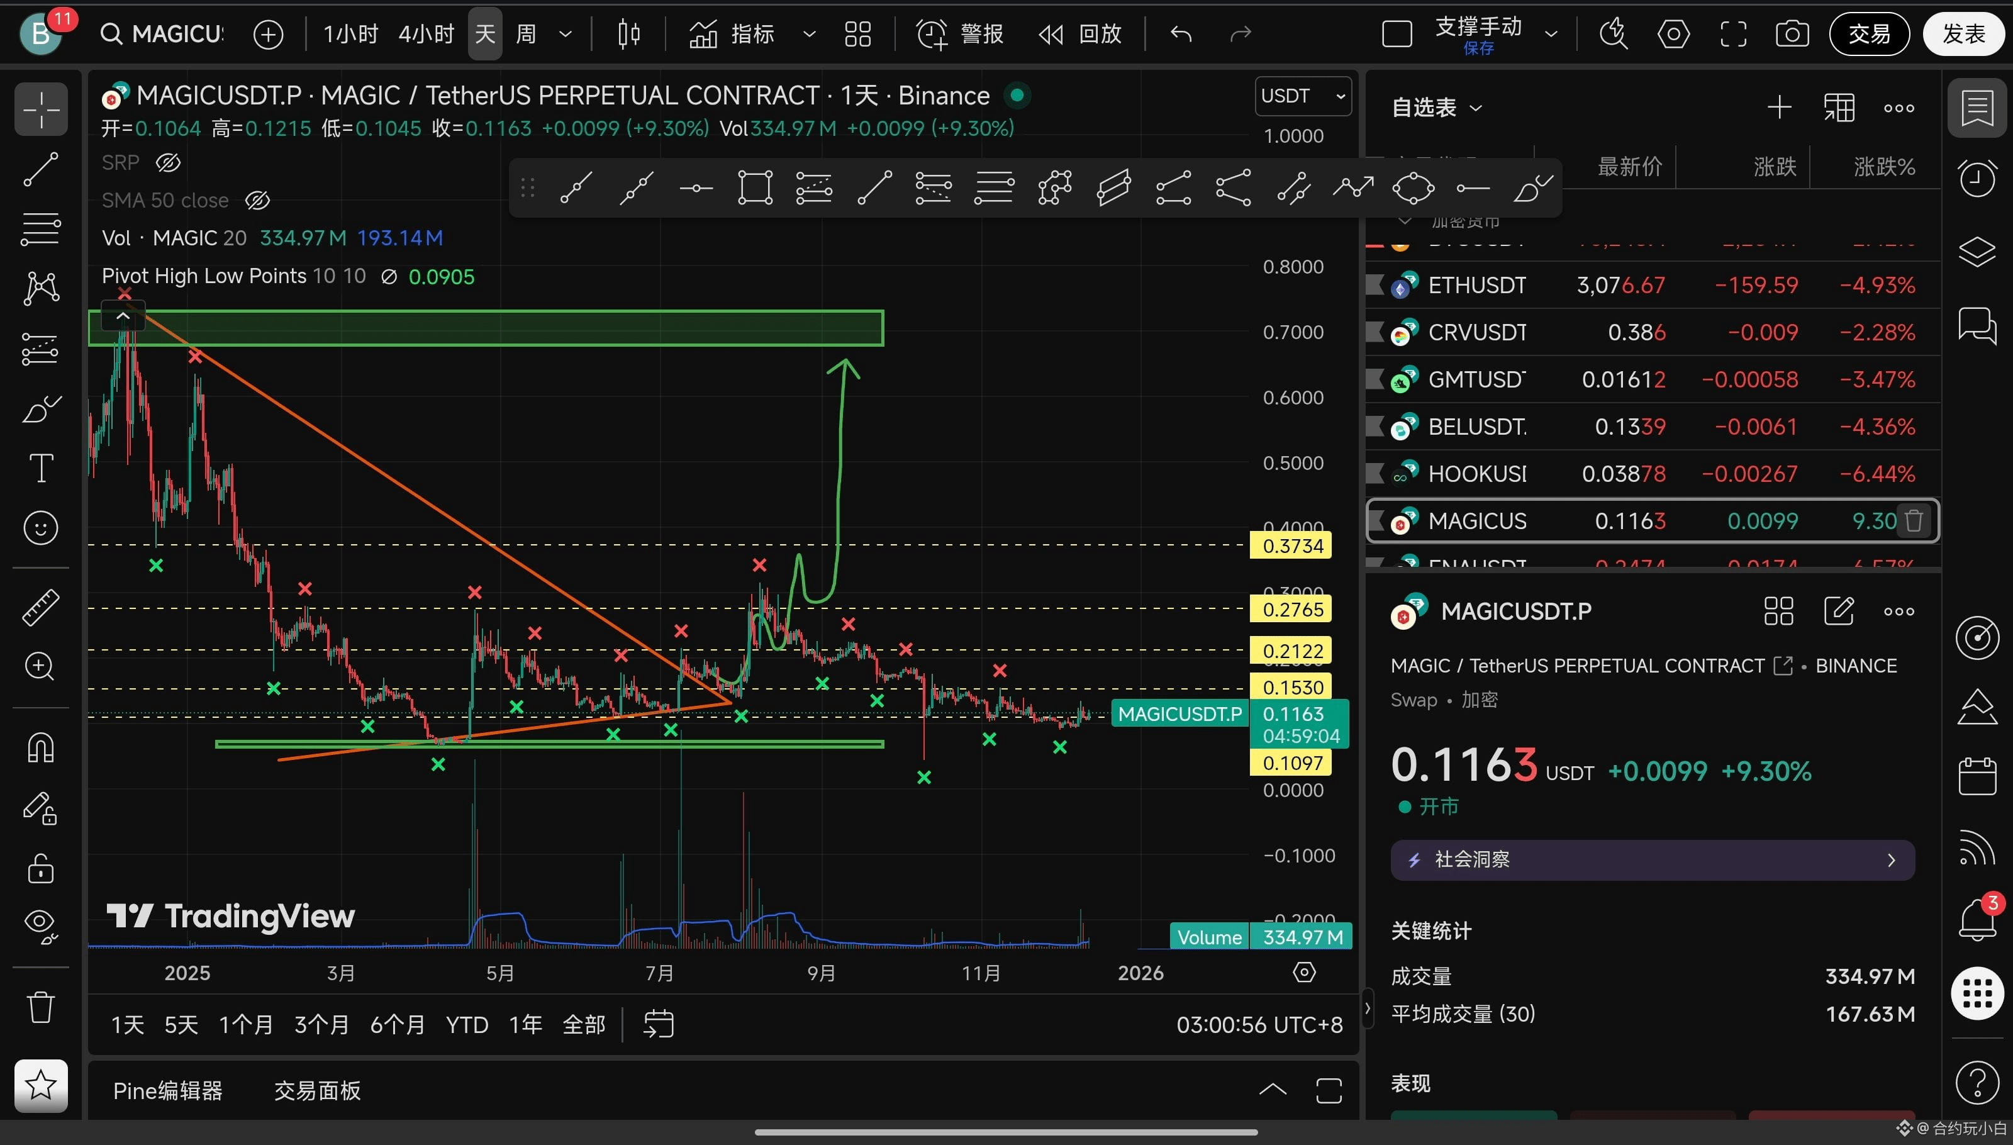Open the 指标 indicators dialog
The width and height of the screenshot is (2013, 1145).
pyautogui.click(x=732, y=34)
